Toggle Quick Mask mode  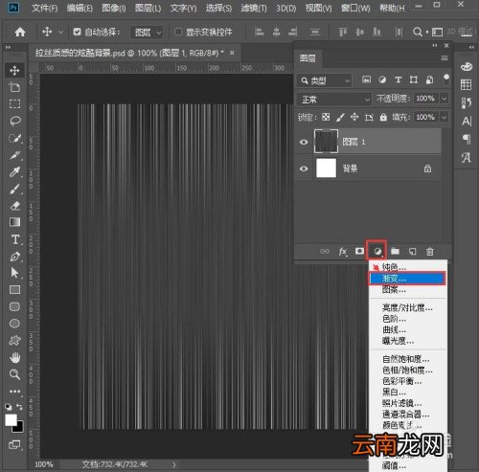(14, 444)
